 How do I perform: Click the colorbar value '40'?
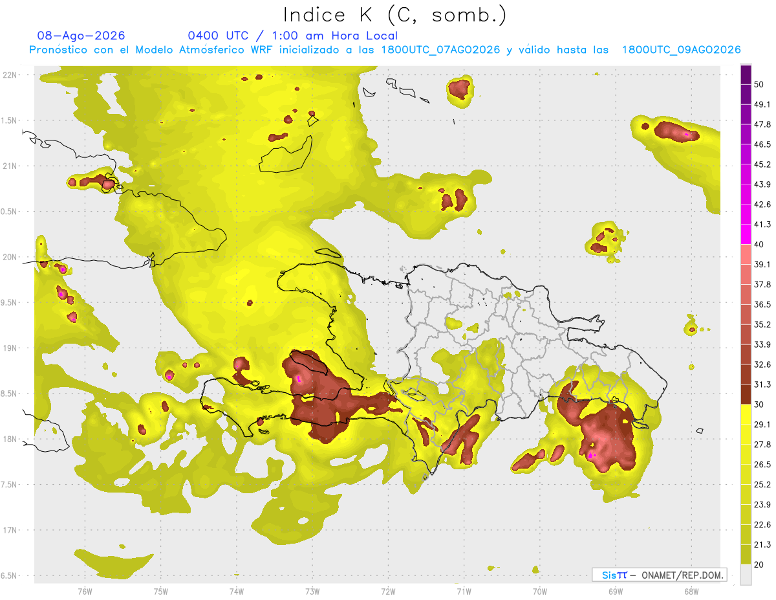pyautogui.click(x=759, y=245)
